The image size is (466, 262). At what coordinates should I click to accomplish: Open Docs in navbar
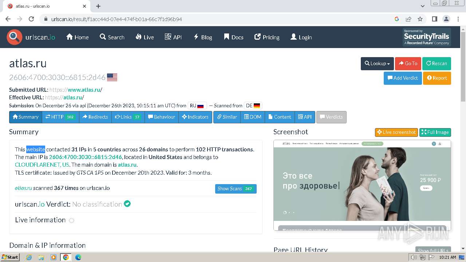coord(233,37)
